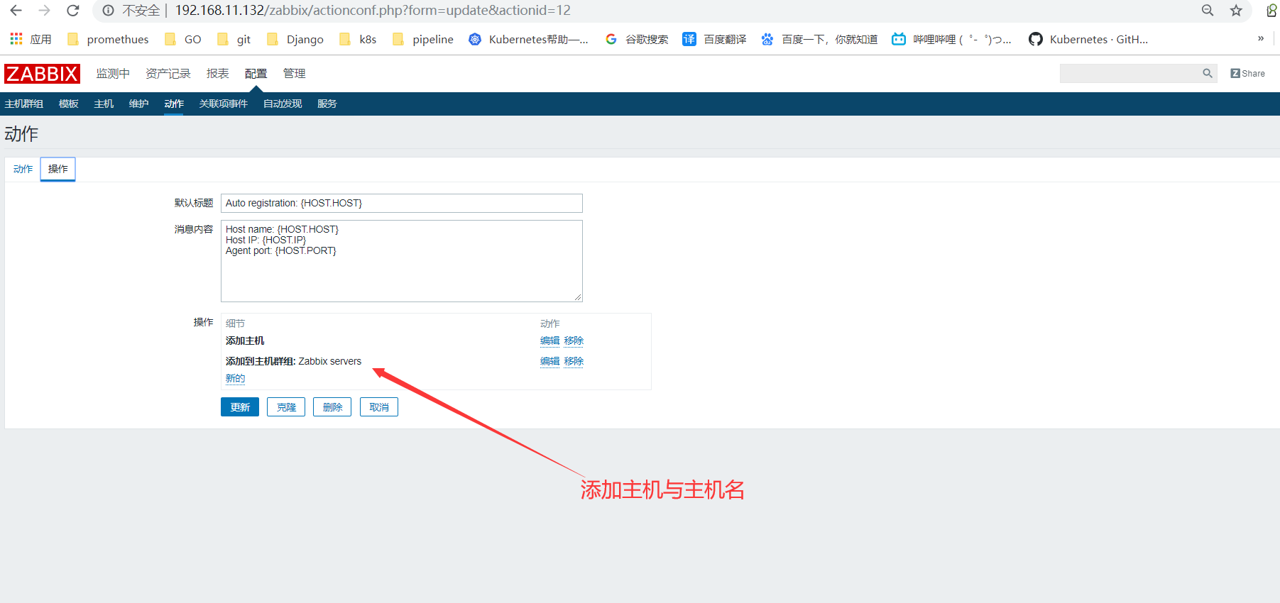Screen dimensions: 1280x603
Task: Click the ZABBIX logo
Action: coord(42,74)
